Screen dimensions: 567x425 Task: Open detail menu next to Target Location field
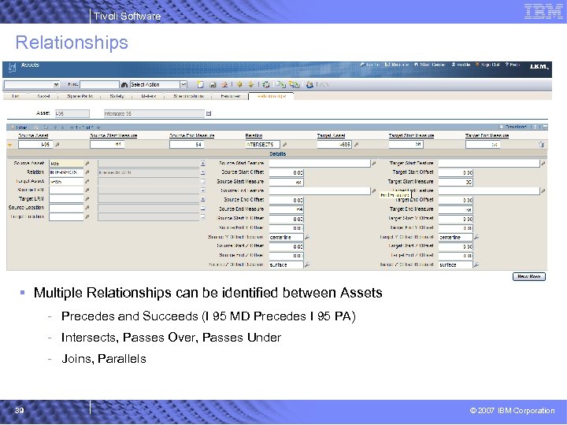[87, 217]
